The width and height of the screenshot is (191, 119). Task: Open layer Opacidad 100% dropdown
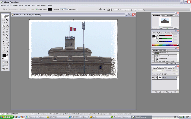click(177, 71)
